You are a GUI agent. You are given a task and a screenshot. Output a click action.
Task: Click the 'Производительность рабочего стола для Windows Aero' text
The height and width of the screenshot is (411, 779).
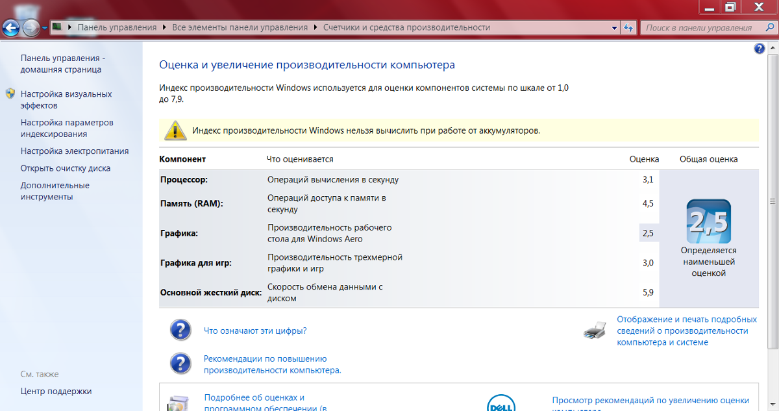[330, 233]
